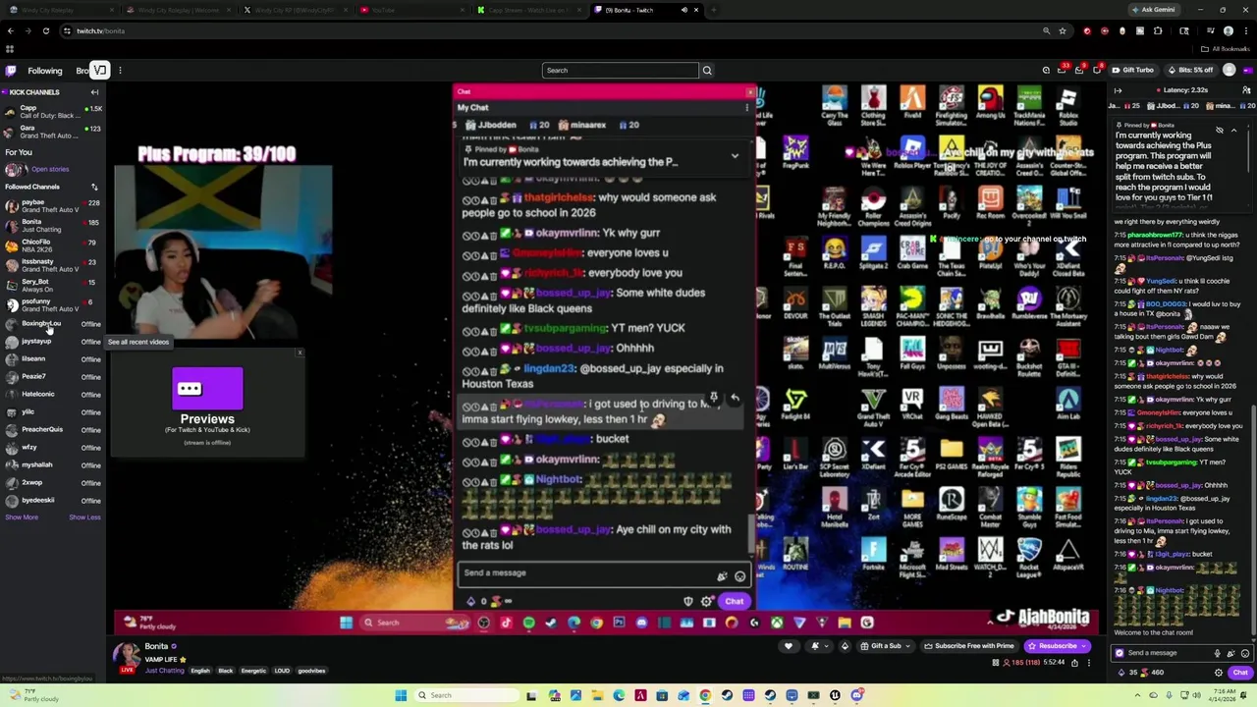Go to paybae's channel
The height and width of the screenshot is (707, 1257).
(x=53, y=206)
